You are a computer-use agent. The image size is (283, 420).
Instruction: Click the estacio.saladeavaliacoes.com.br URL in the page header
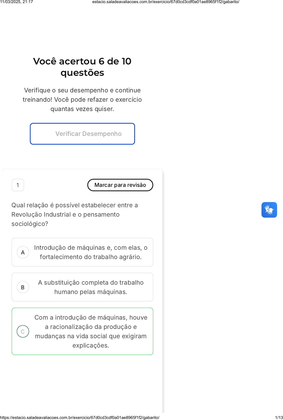pyautogui.click(x=166, y=2)
